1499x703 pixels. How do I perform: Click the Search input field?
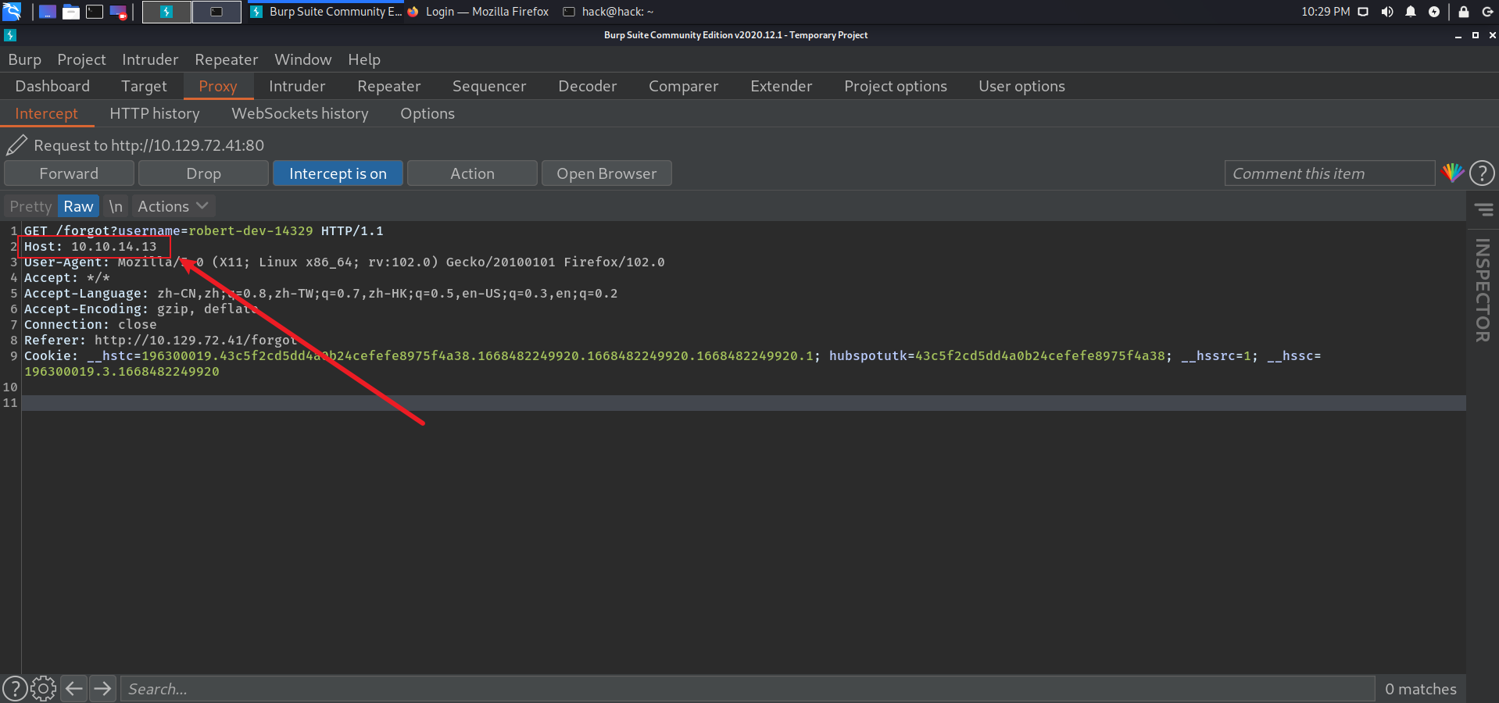coord(747,689)
